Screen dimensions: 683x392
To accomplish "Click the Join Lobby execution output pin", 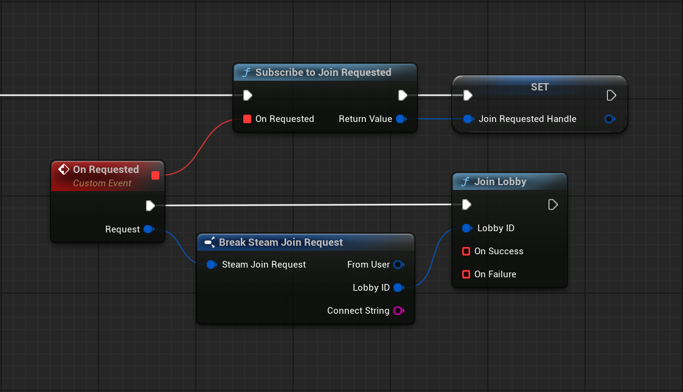I will (x=553, y=204).
